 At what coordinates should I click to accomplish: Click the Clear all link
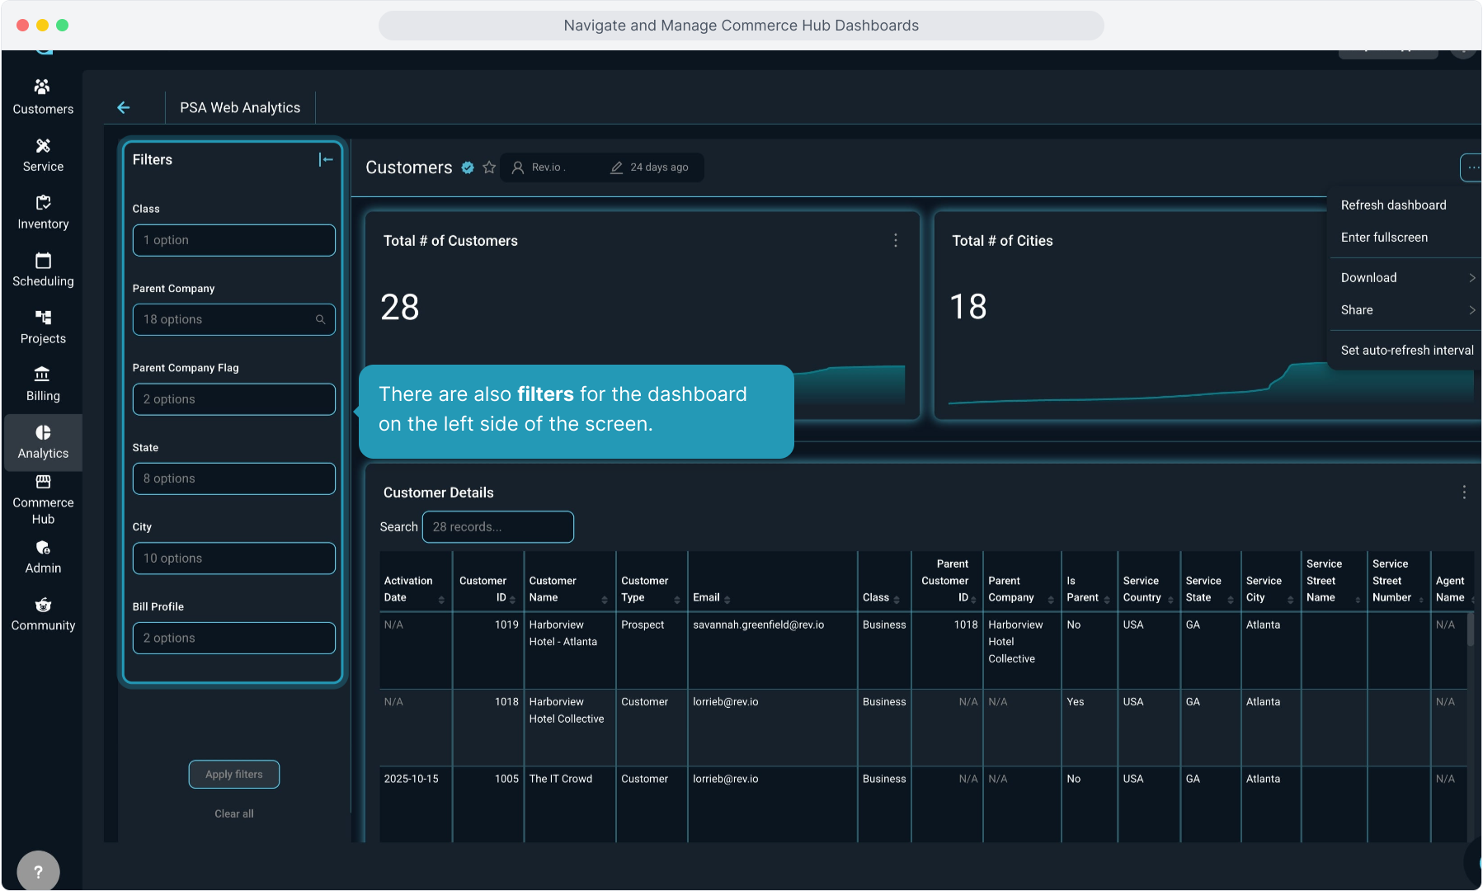(234, 813)
